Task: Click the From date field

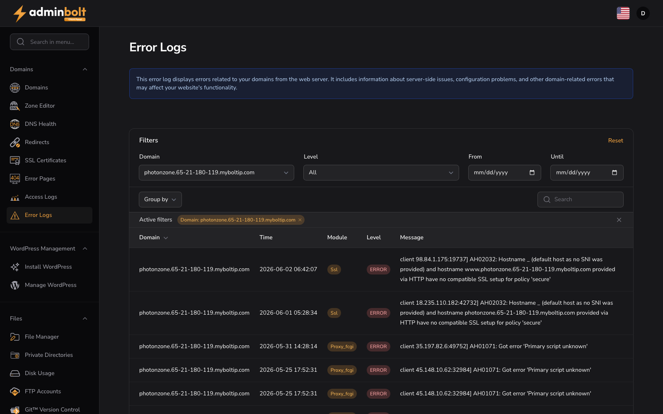Action: click(x=504, y=173)
